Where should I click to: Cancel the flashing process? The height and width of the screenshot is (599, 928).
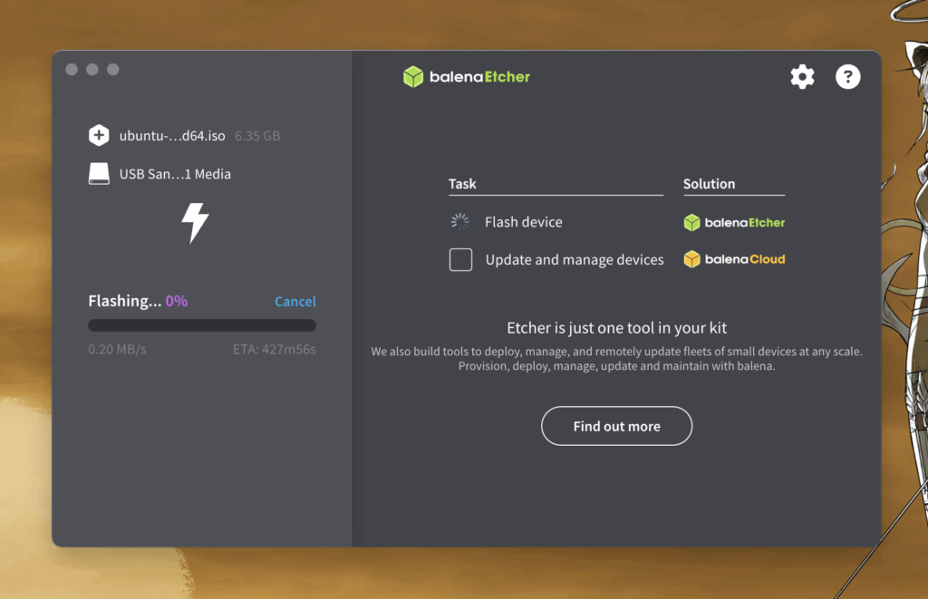tap(295, 302)
